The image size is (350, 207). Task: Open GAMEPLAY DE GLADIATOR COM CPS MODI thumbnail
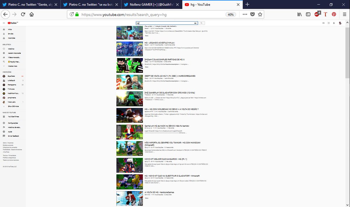pyautogui.click(x=129, y=99)
